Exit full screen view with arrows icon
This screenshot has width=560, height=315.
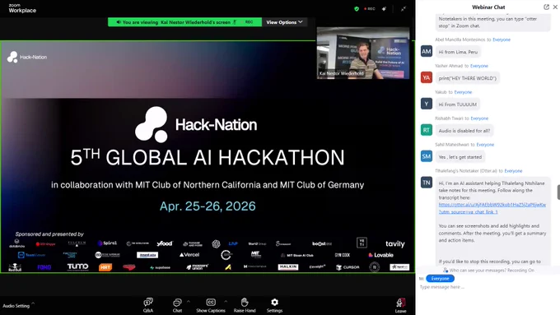404,9
